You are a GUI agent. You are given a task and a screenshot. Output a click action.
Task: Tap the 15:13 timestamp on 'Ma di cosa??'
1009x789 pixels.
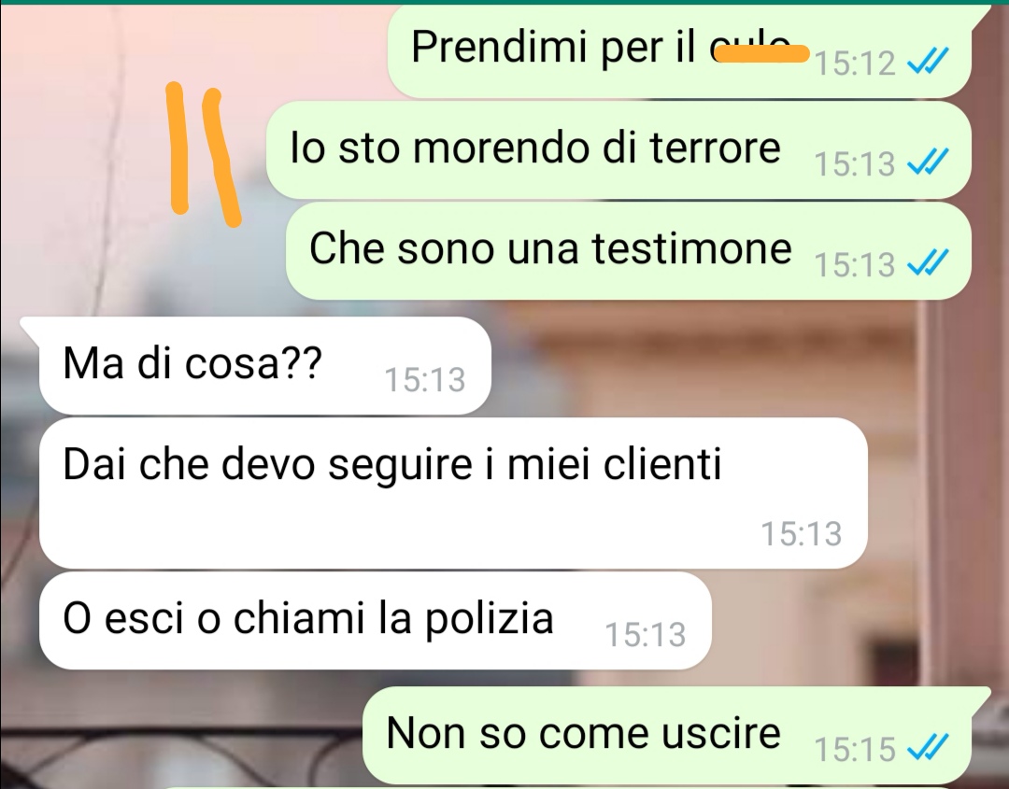click(x=425, y=379)
